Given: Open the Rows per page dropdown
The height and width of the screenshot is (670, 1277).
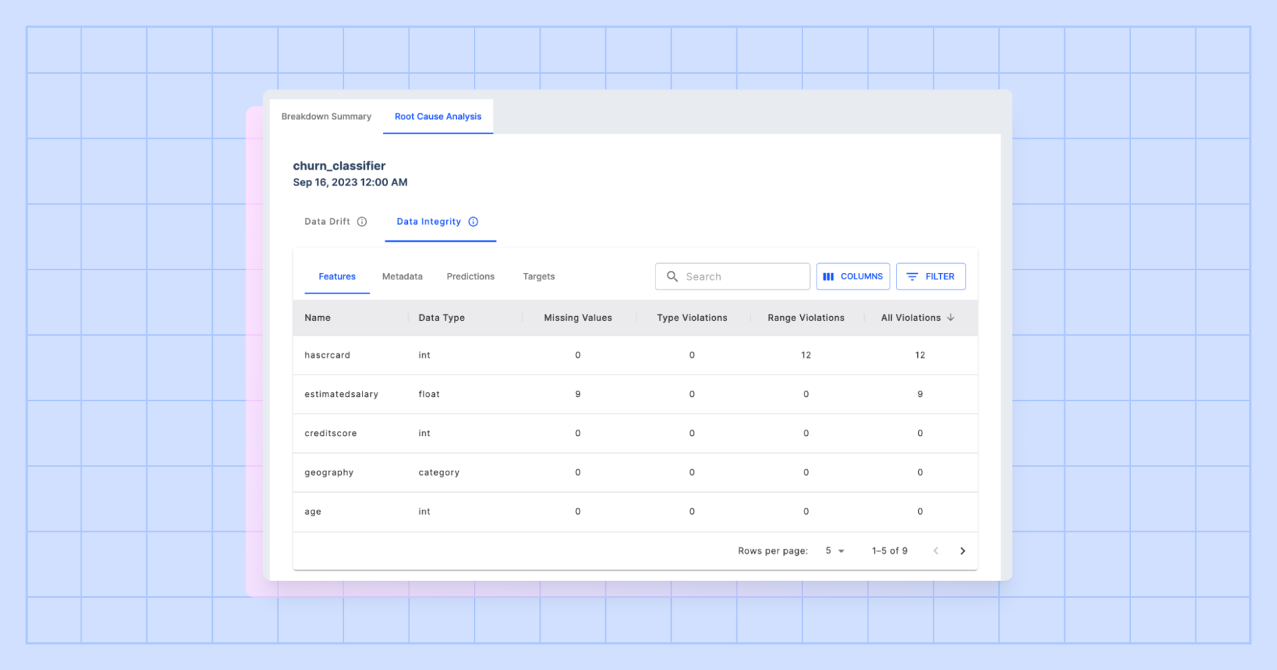Looking at the screenshot, I should [834, 550].
